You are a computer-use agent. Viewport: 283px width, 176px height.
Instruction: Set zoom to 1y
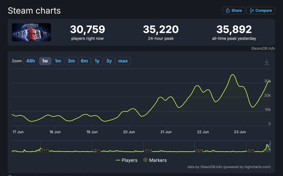click(x=97, y=61)
